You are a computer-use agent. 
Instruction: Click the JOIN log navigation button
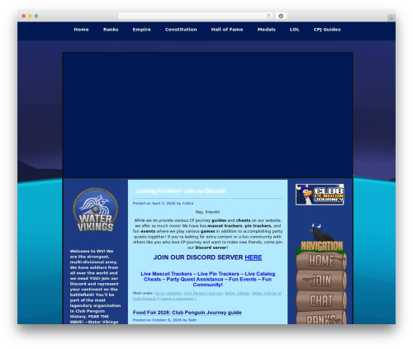point(321,281)
